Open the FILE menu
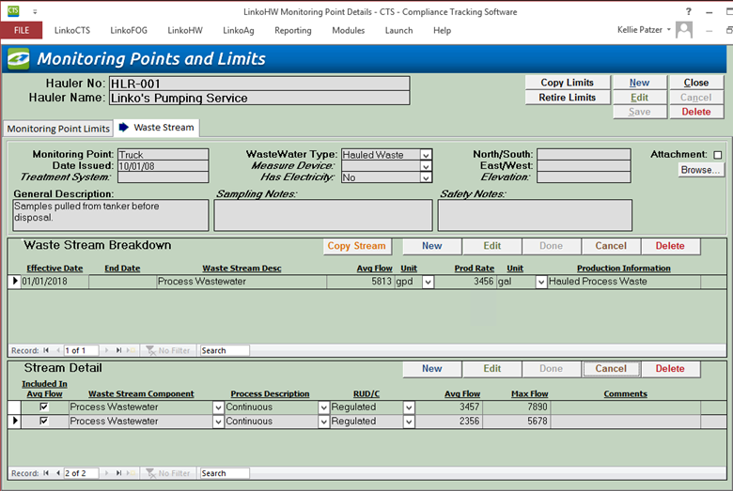This screenshot has width=733, height=491. [22, 30]
